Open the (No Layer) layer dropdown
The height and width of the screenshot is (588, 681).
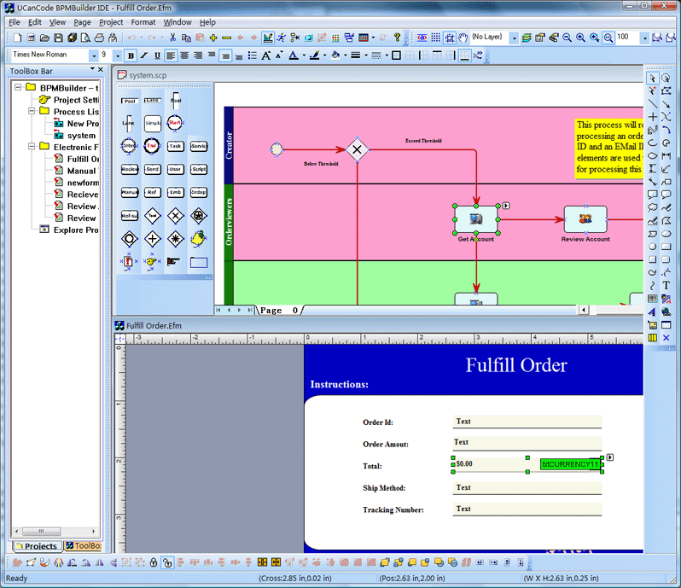pyautogui.click(x=514, y=38)
